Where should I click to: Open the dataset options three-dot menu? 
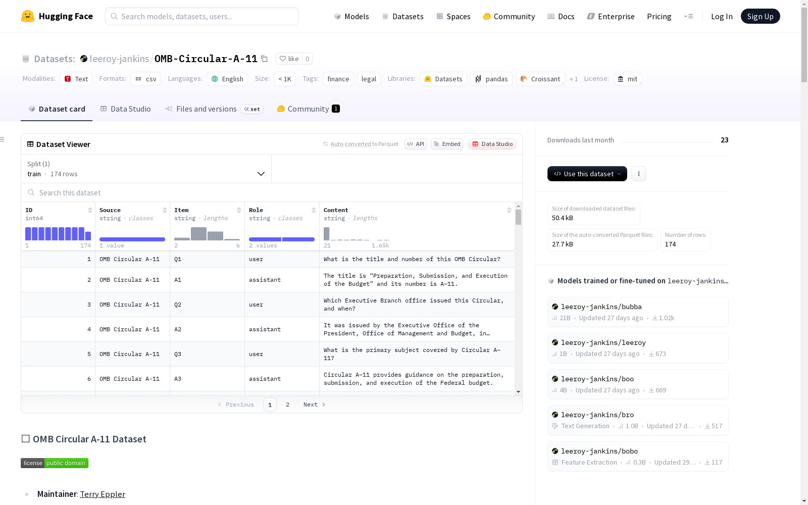[639, 174]
